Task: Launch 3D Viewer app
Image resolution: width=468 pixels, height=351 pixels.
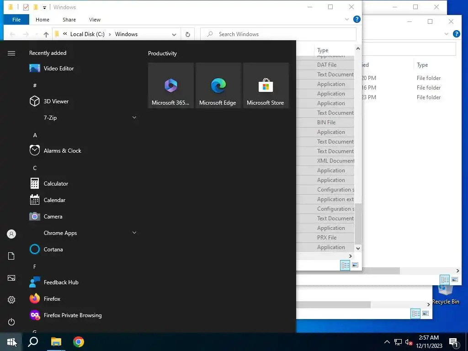Action: tap(84, 101)
